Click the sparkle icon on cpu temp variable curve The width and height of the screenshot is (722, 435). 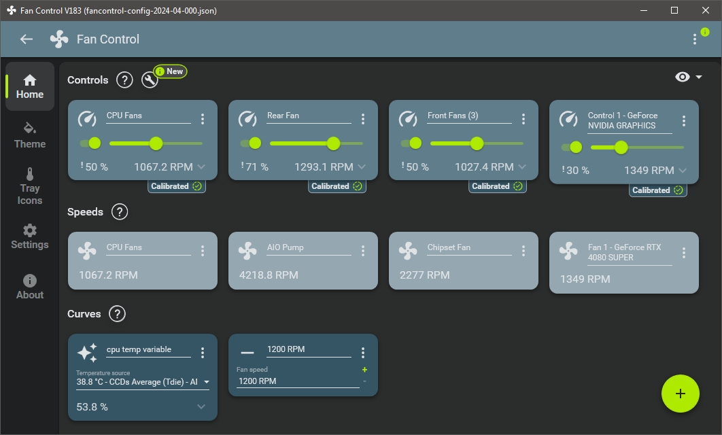pos(87,352)
